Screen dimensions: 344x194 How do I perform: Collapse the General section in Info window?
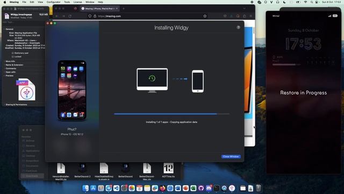[x=4, y=29]
